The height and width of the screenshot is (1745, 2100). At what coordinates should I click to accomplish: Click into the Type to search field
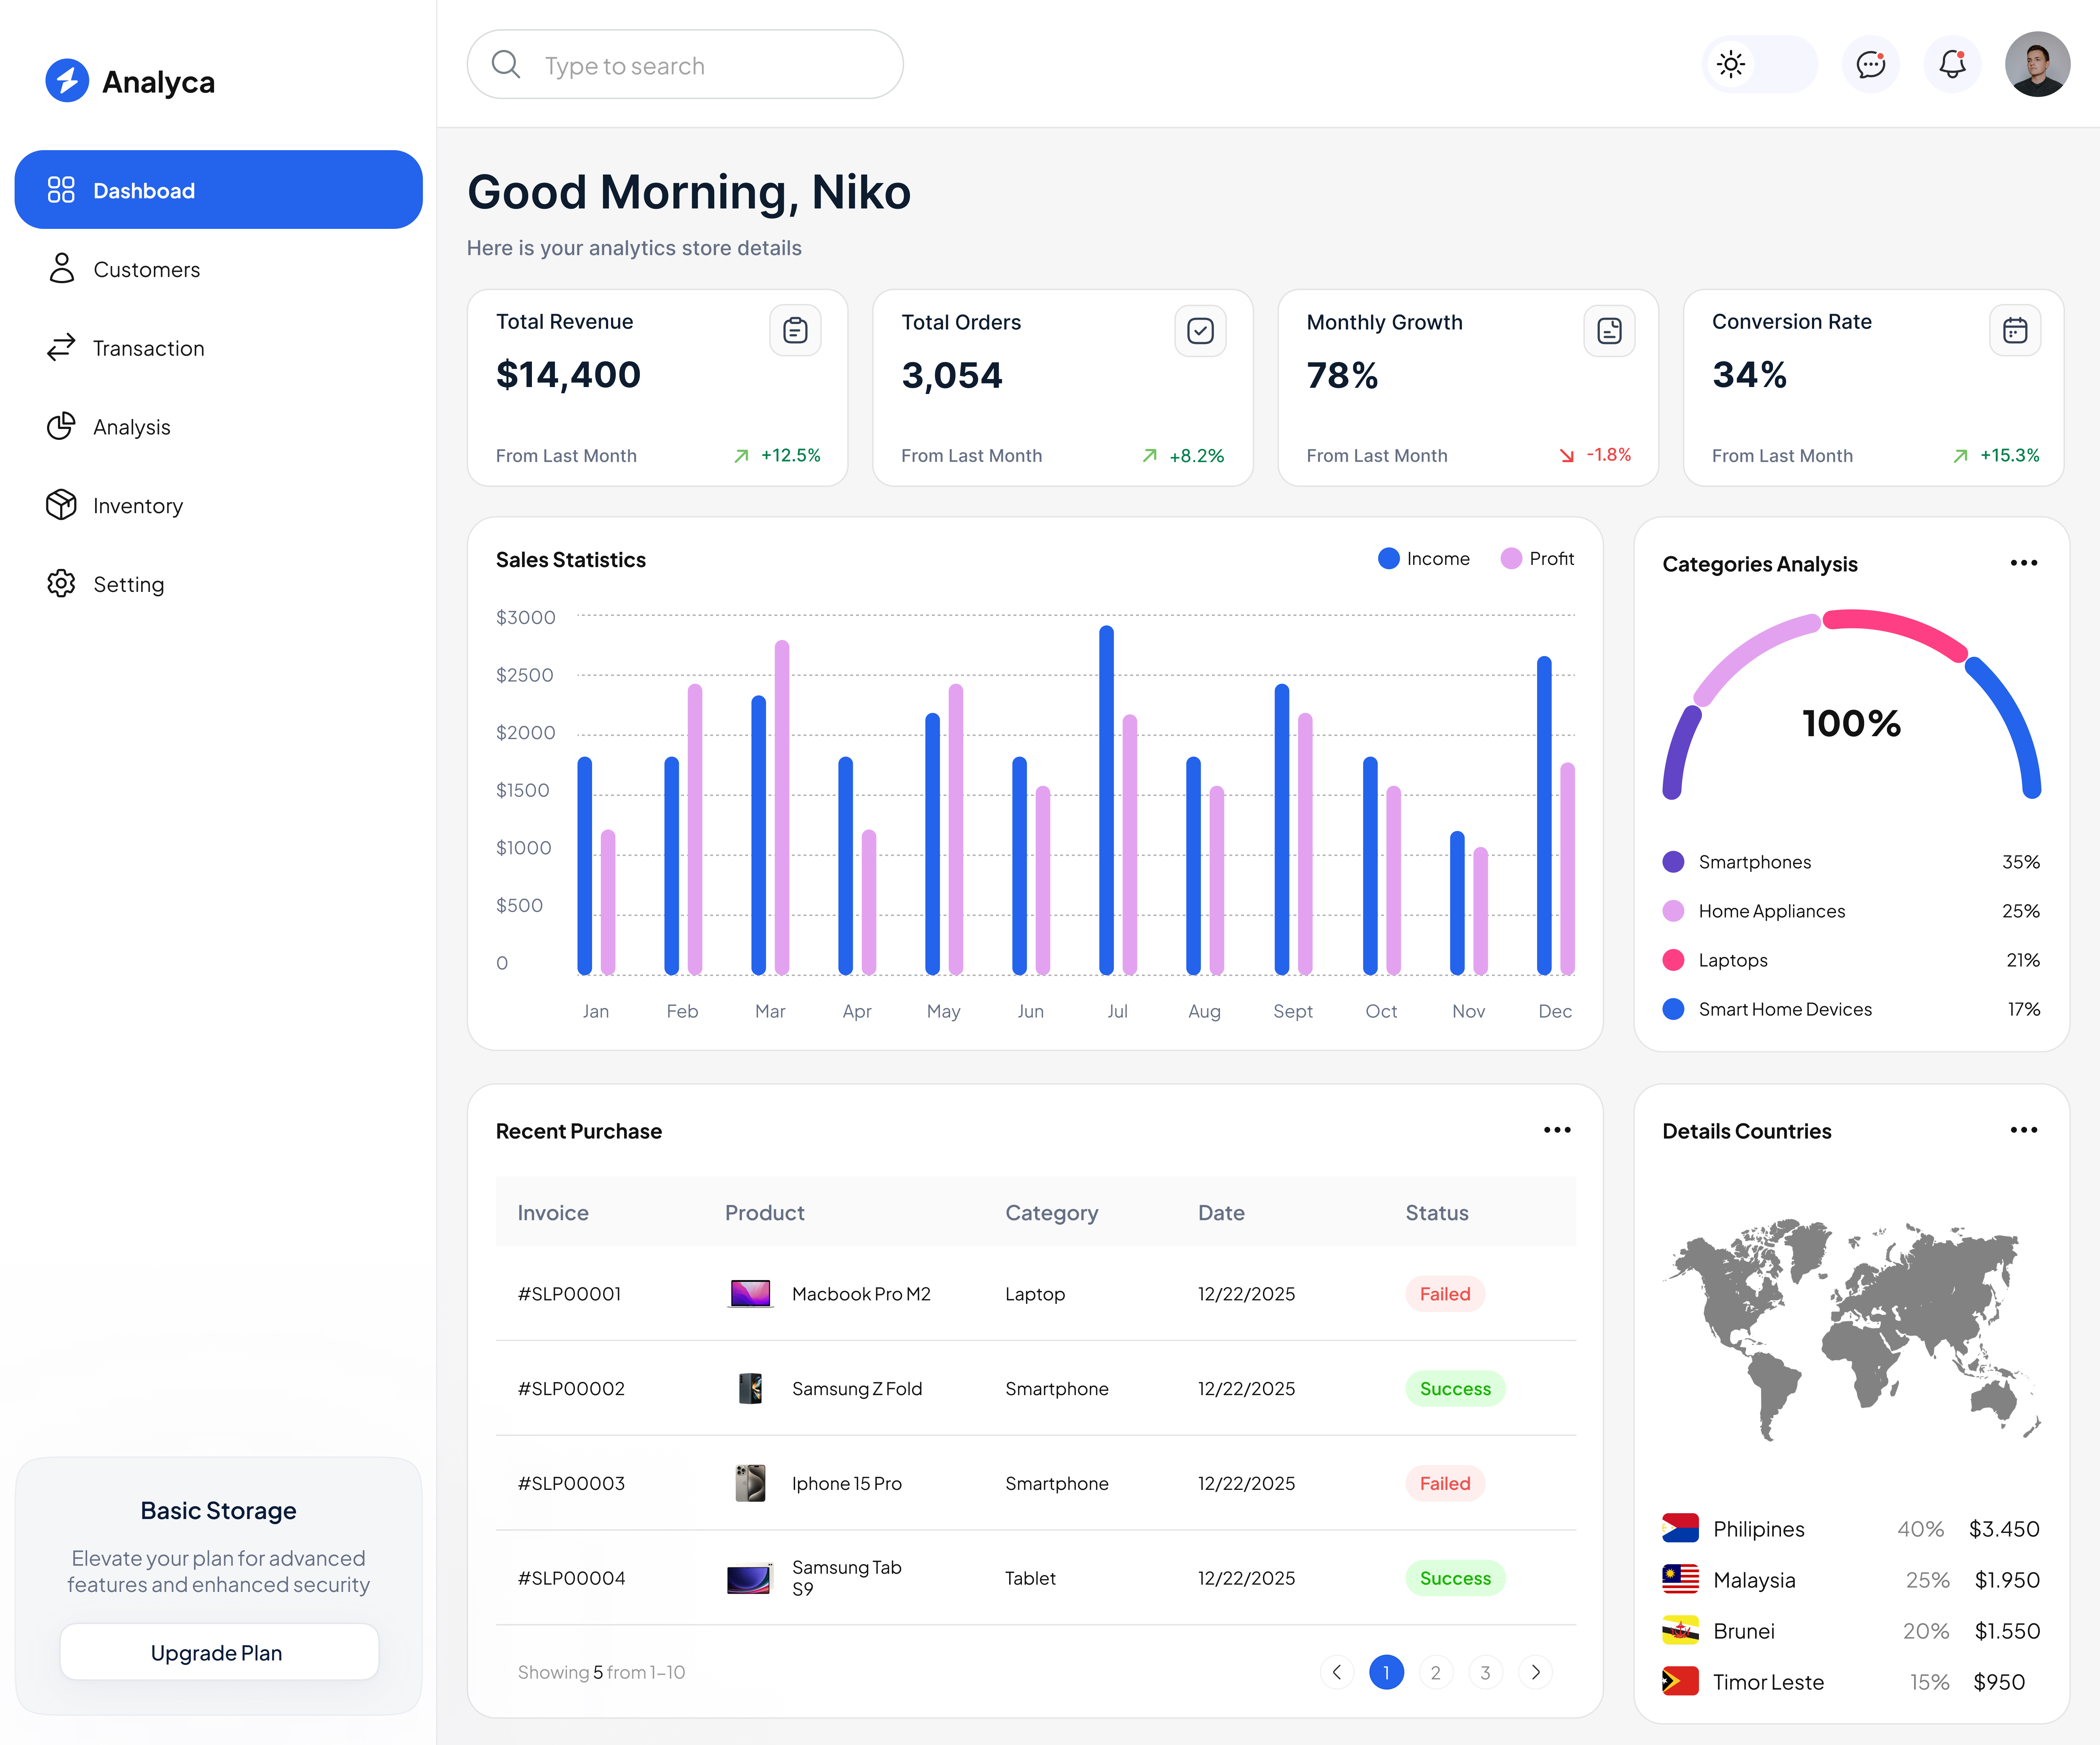[x=685, y=65]
